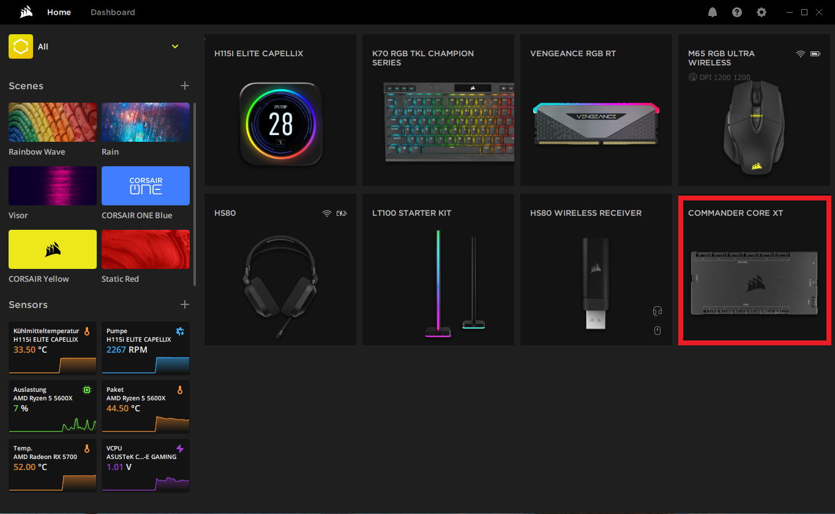The width and height of the screenshot is (835, 514).
Task: Click the wireless signal icon on the HS80 tile
Action: (326, 213)
